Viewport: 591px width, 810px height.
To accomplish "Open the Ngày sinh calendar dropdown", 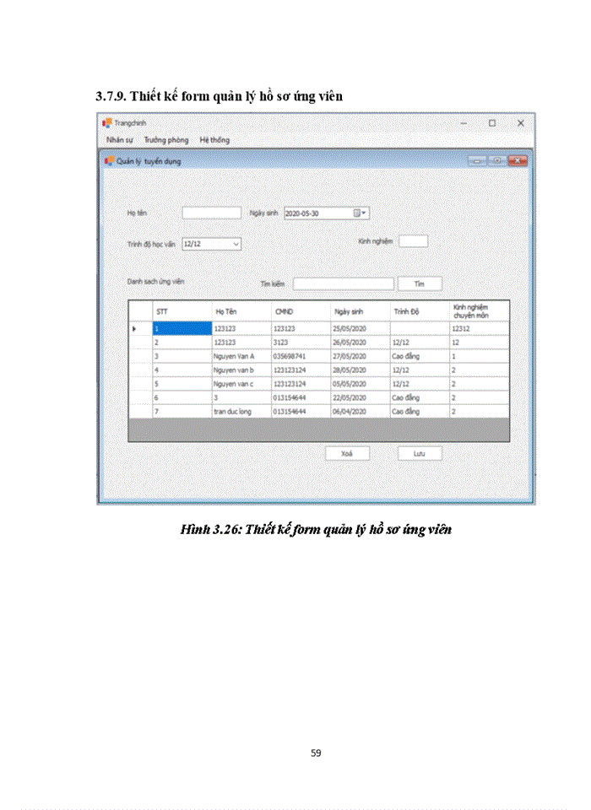I will pyautogui.click(x=360, y=213).
